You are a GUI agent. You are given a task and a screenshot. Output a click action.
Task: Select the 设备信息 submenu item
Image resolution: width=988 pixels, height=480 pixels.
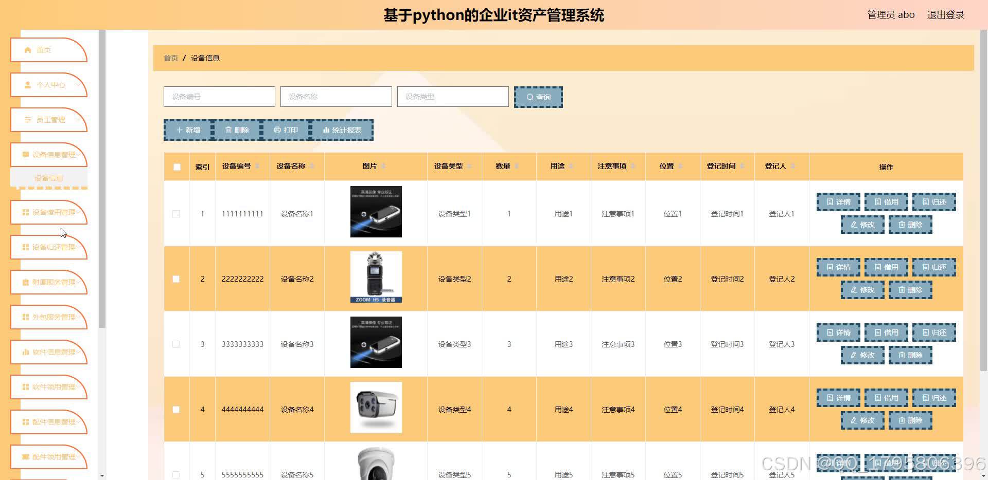coord(49,178)
